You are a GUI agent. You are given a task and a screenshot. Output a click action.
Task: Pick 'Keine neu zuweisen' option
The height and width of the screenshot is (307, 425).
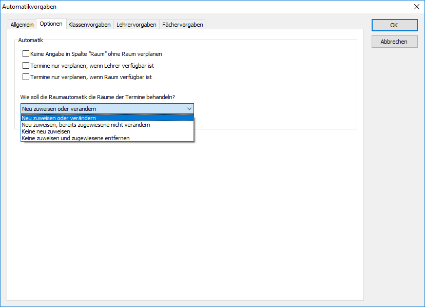[107, 131]
